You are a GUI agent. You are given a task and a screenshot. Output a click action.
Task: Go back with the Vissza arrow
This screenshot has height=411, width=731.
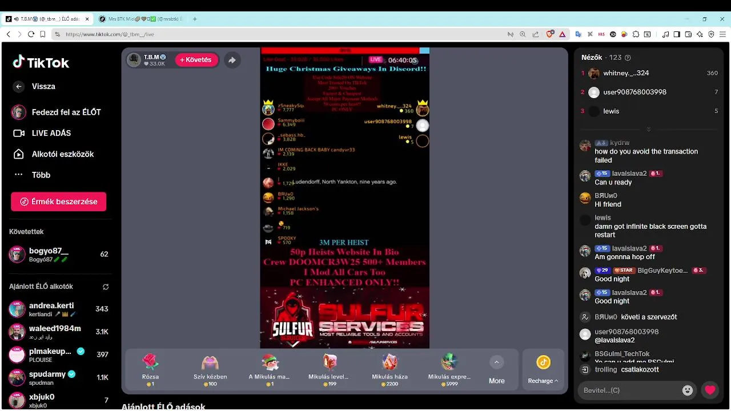19,87
